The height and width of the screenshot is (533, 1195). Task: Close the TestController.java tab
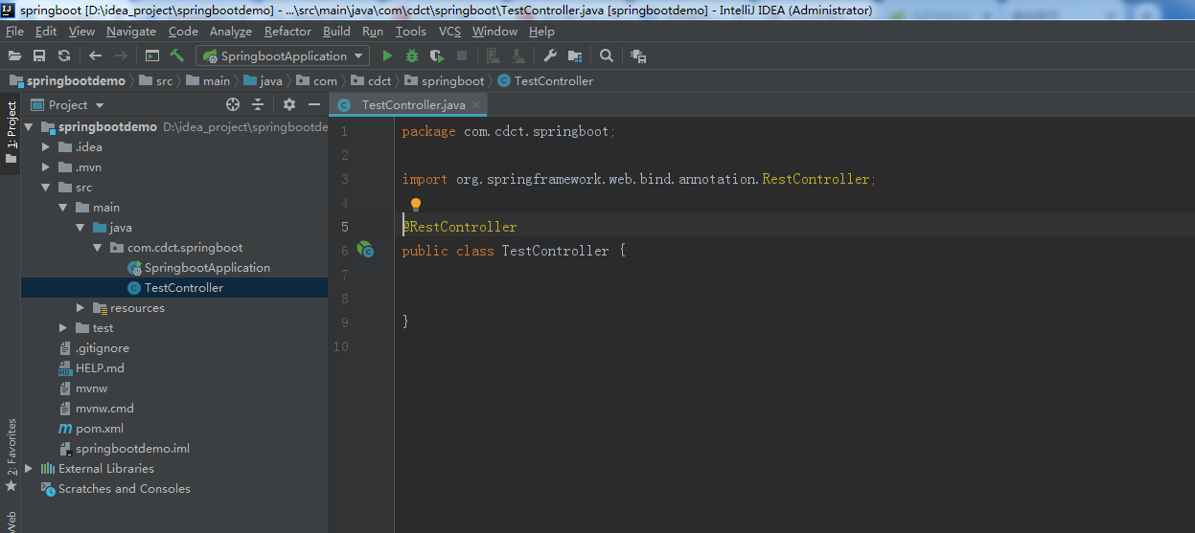[x=476, y=105]
